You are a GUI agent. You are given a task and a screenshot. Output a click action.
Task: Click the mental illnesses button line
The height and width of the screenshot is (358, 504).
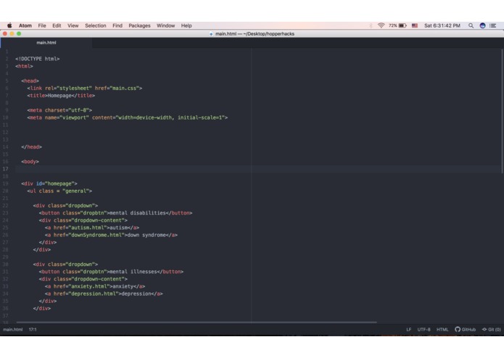(x=111, y=272)
